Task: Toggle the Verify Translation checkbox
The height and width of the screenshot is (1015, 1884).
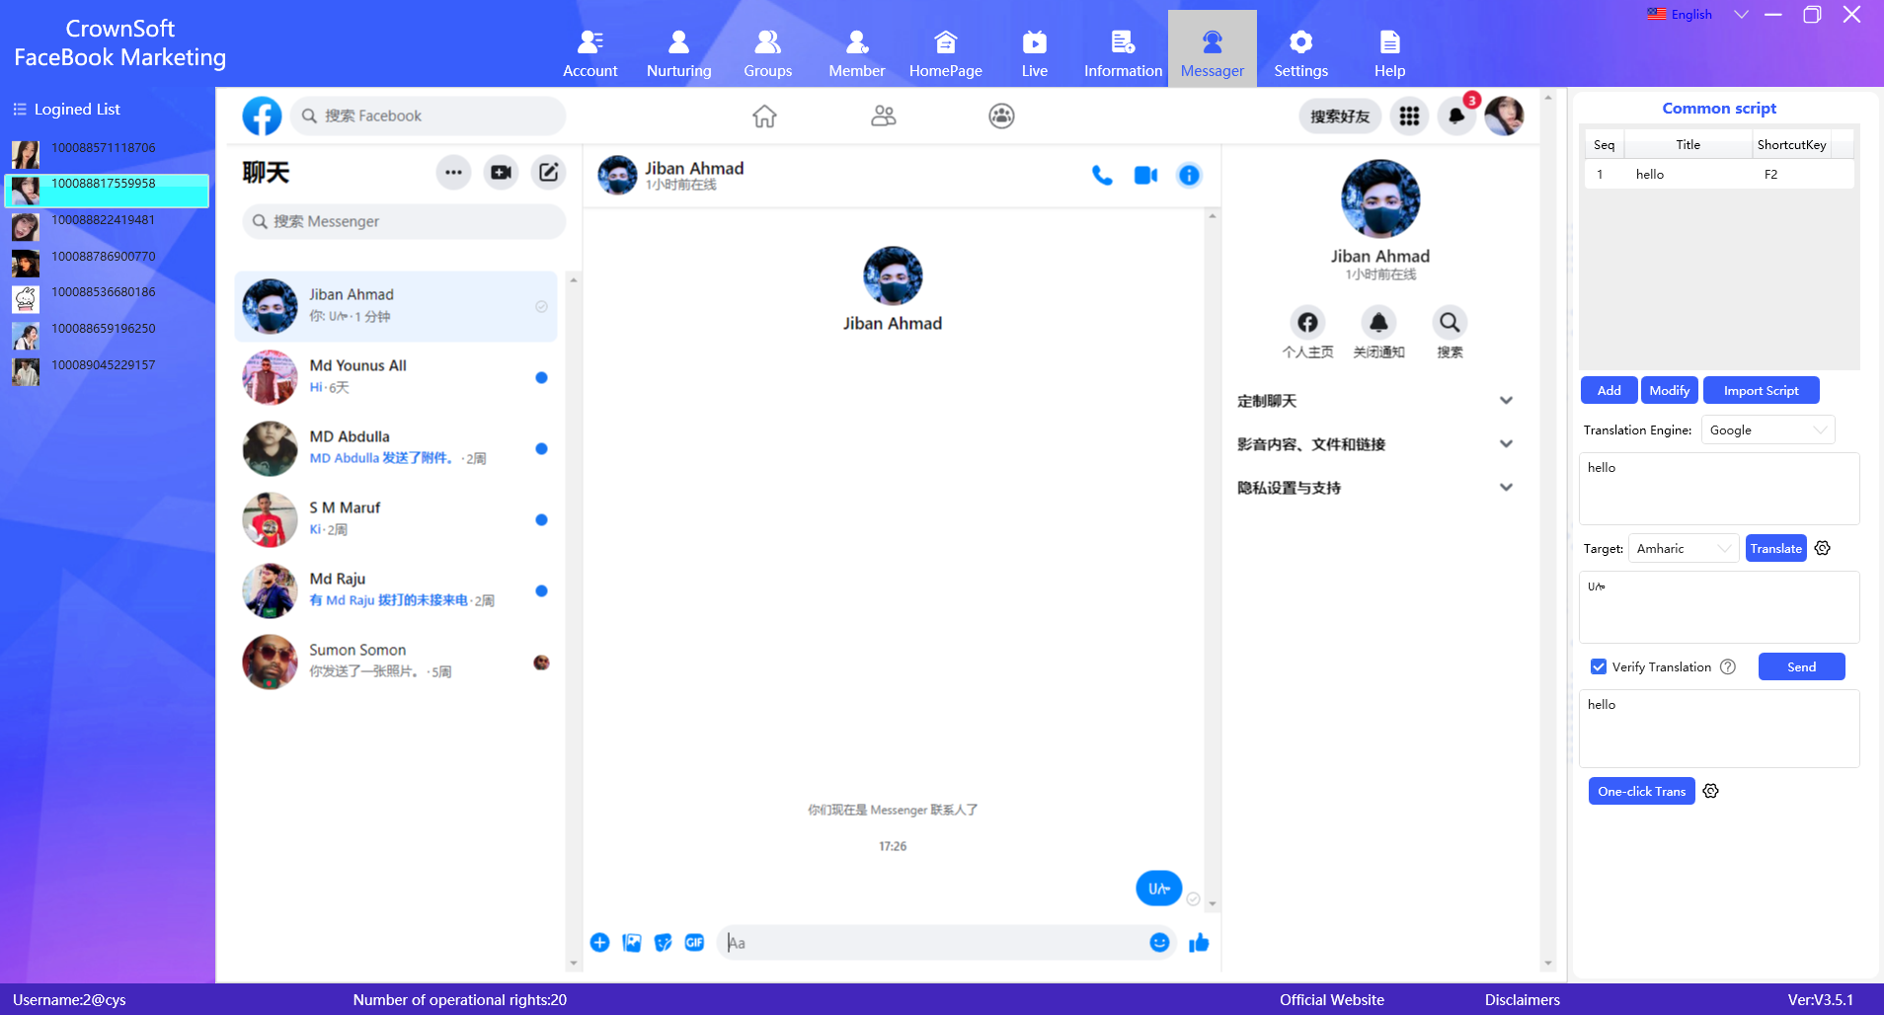Action: pos(1599,666)
